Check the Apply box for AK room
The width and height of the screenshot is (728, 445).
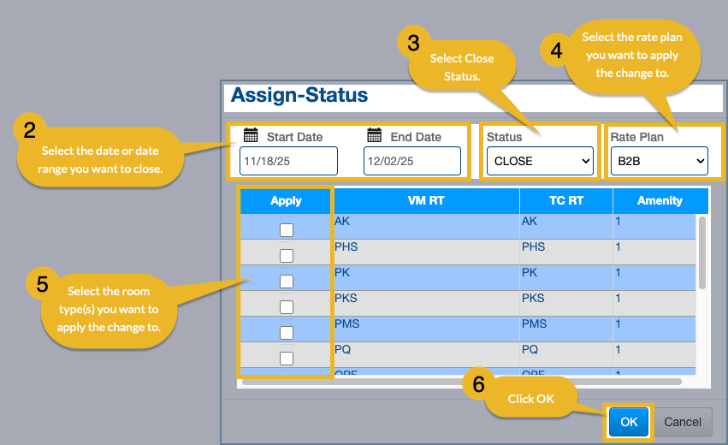click(287, 229)
